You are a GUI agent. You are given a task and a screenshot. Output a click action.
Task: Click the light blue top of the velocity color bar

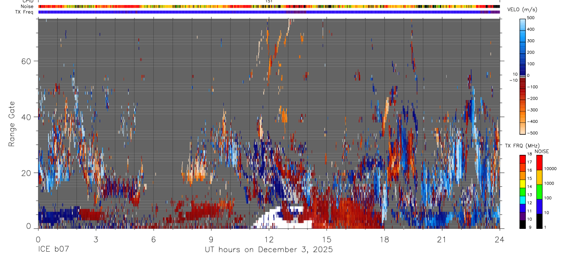pyautogui.click(x=523, y=22)
